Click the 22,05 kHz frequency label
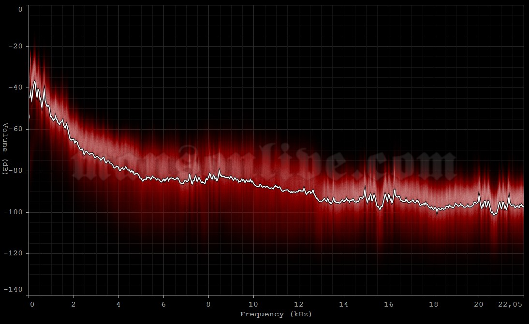Image resolution: width=529 pixels, height=324 pixels. [510, 304]
